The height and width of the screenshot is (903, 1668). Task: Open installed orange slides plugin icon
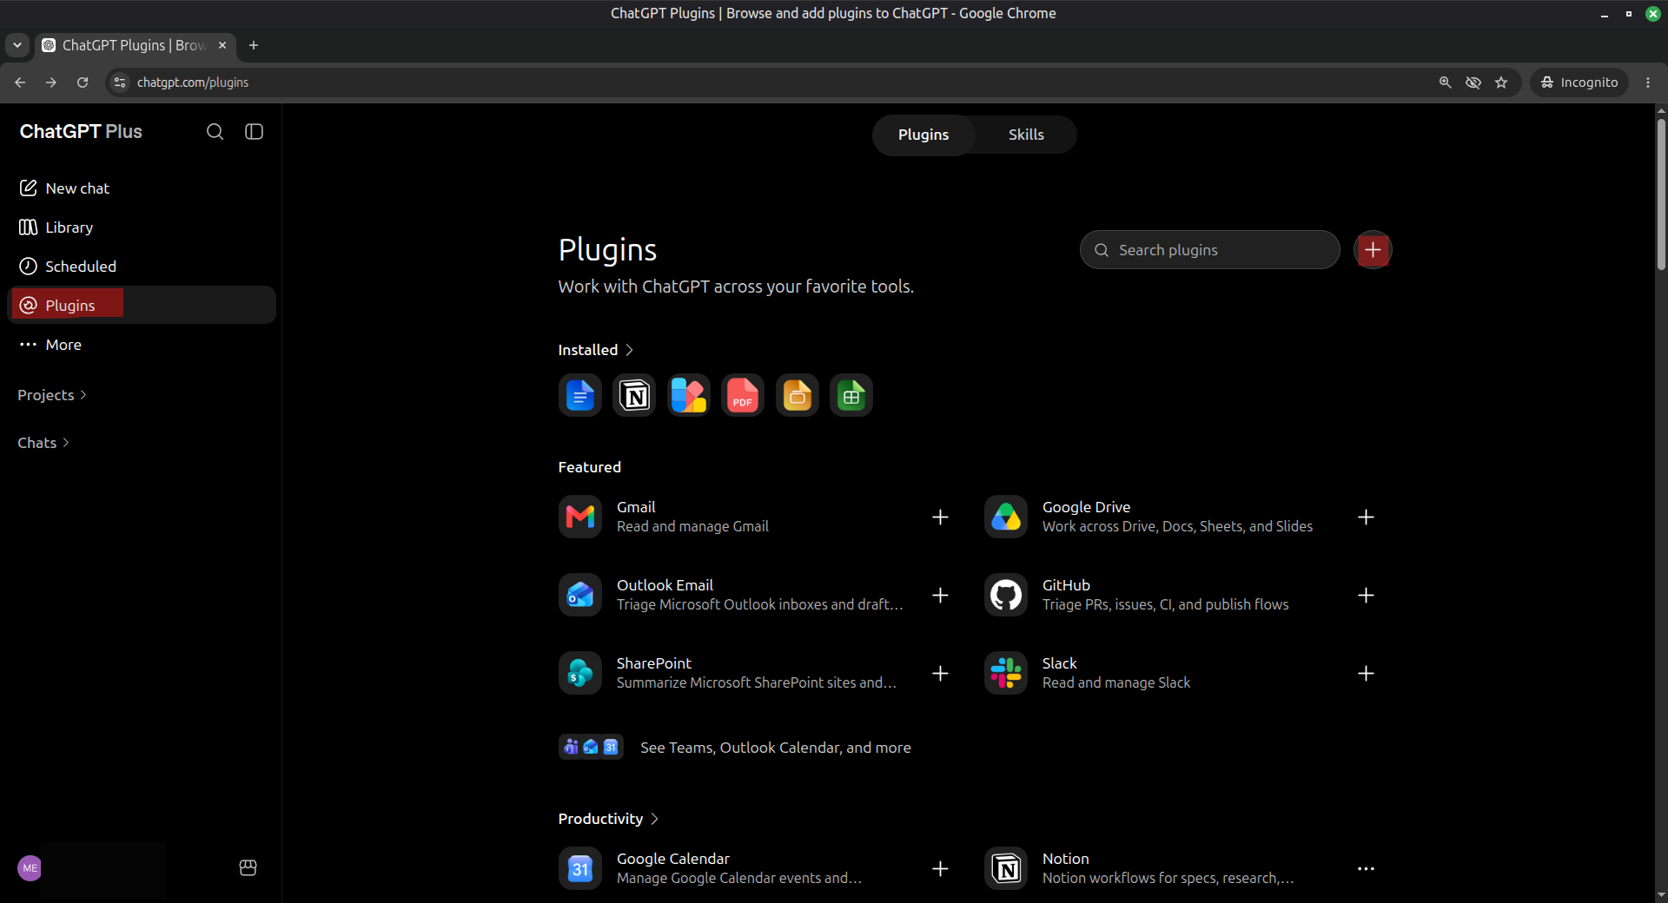(798, 396)
